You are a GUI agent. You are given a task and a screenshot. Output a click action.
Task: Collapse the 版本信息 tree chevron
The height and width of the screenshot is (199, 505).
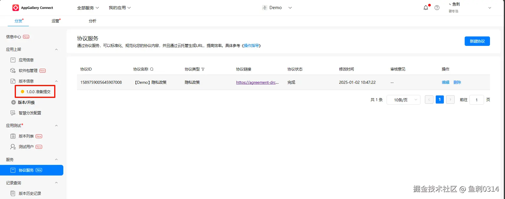(x=56, y=81)
